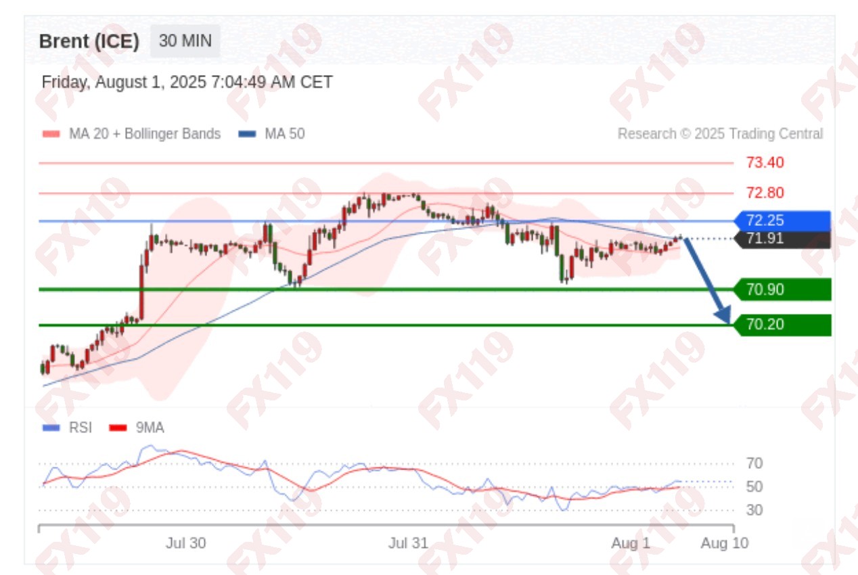858x575 pixels.
Task: Select the blue 72.25 pivot price tag
Action: [x=782, y=221]
